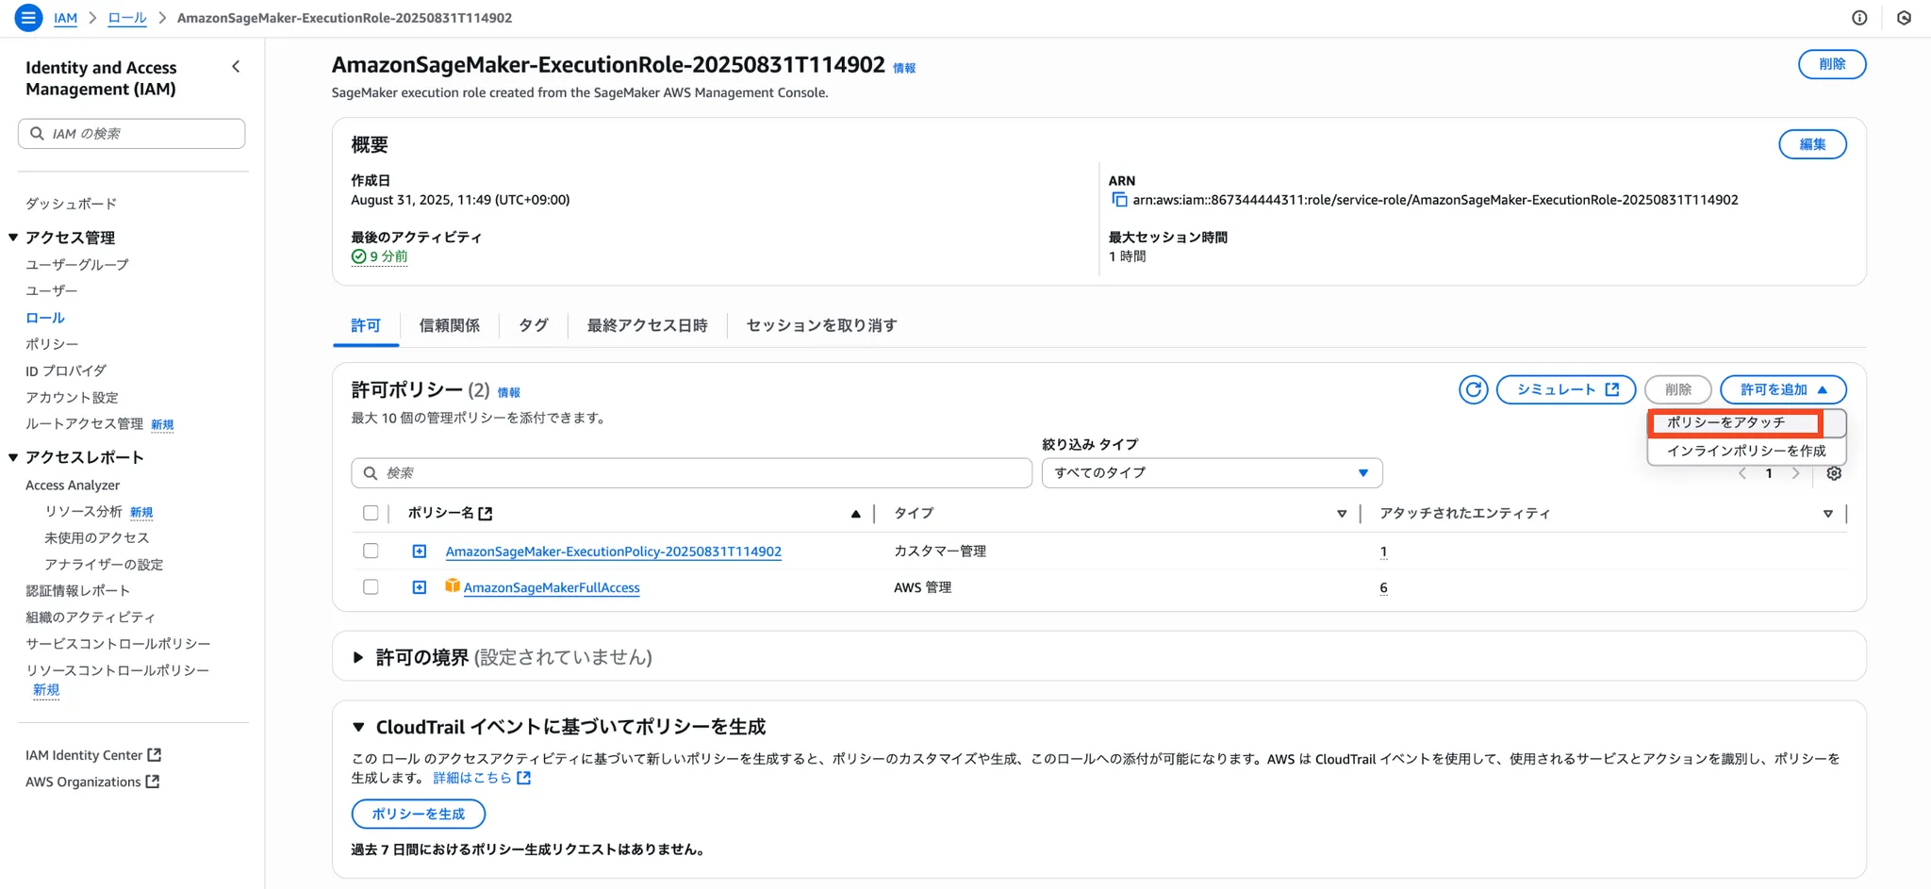Click the search magnifier in IAM の検索
The height and width of the screenshot is (889, 1931).
pos(37,134)
